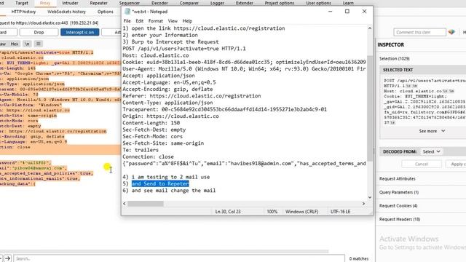
Task: Toggle the Intercept is on button
Action: tap(79, 32)
